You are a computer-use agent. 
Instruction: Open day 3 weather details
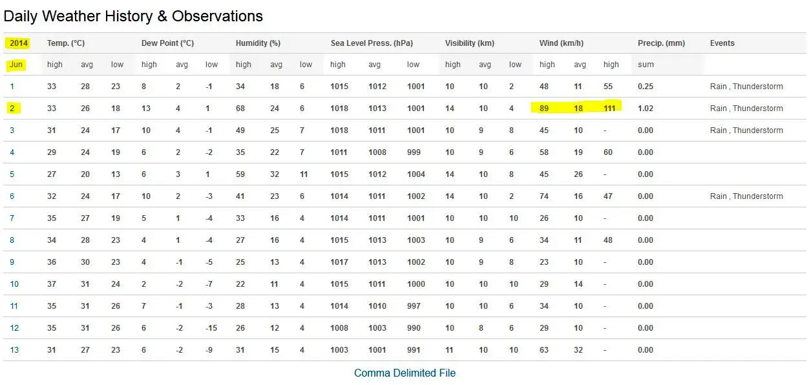[12, 130]
